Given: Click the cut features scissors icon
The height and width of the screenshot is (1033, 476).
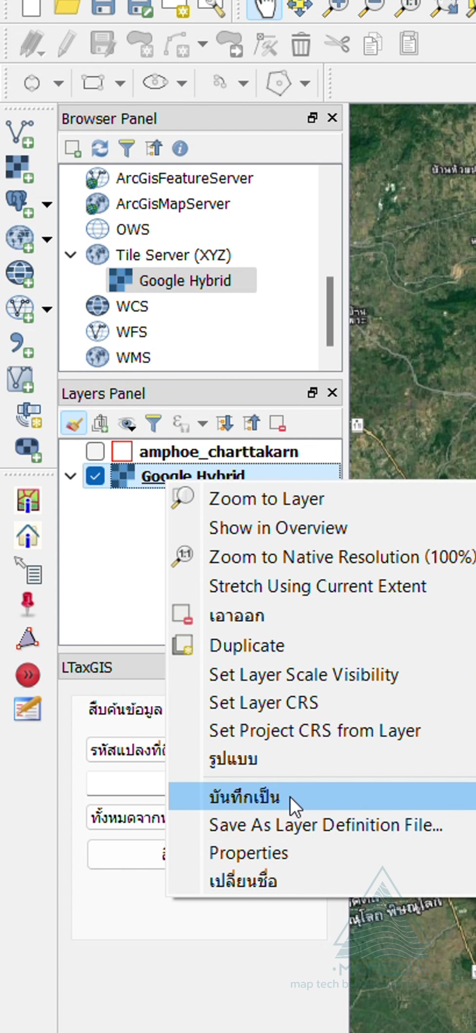Looking at the screenshot, I should point(337,44).
